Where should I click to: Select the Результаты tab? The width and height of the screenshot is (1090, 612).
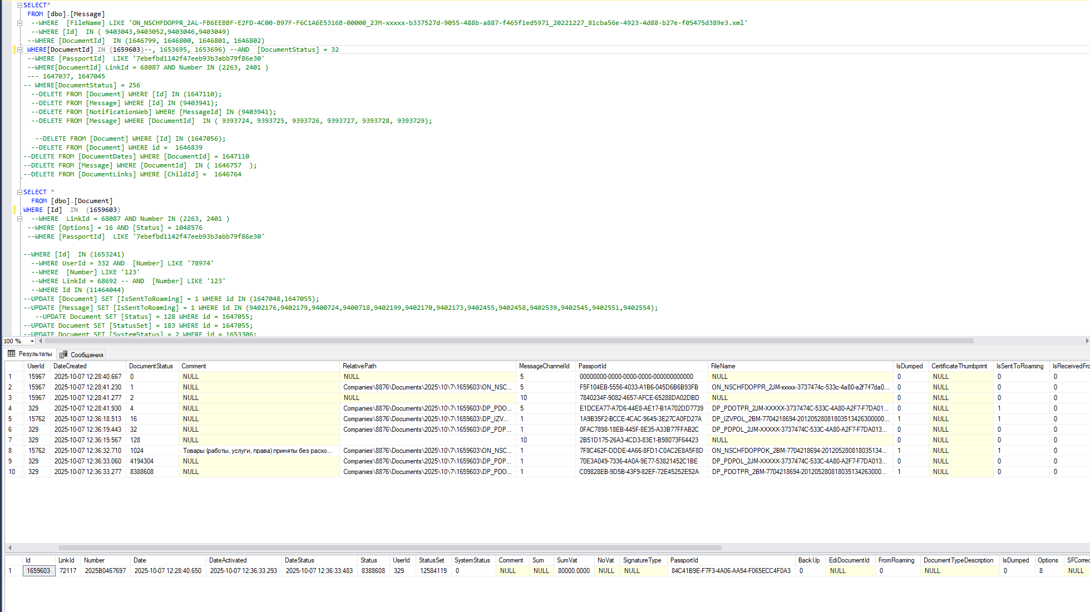point(34,354)
